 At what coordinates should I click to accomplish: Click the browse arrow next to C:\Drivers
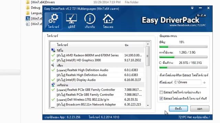(204, 83)
